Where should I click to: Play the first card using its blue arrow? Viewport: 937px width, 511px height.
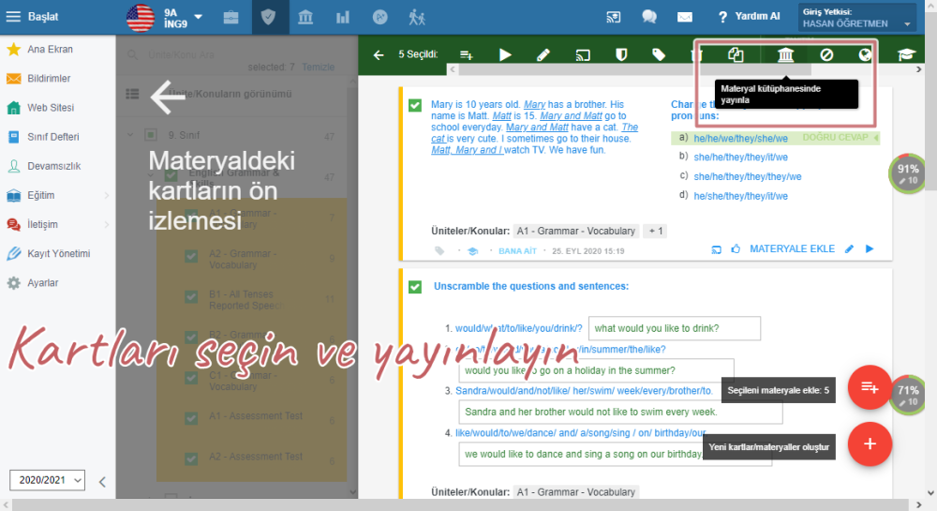[870, 248]
